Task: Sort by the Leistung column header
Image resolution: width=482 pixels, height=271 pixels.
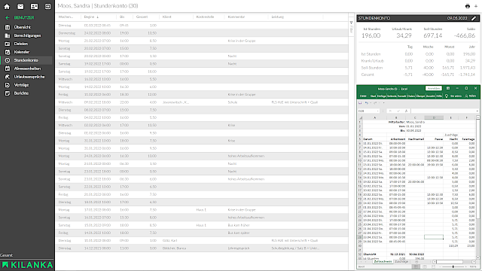Action: [x=277, y=17]
